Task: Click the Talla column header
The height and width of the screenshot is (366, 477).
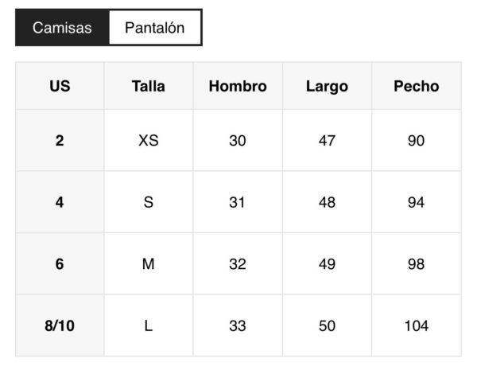Action: (149, 86)
